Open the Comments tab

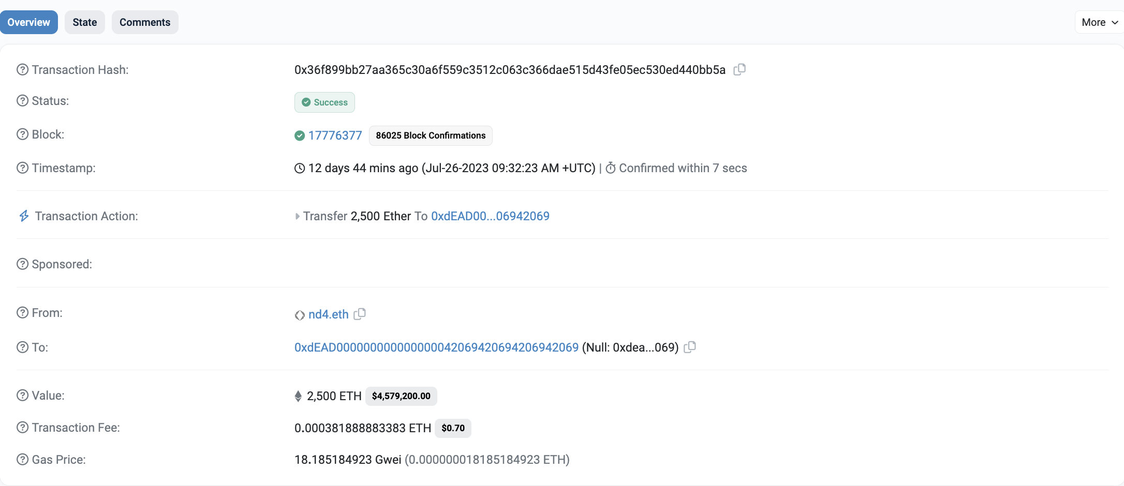pyautogui.click(x=145, y=22)
